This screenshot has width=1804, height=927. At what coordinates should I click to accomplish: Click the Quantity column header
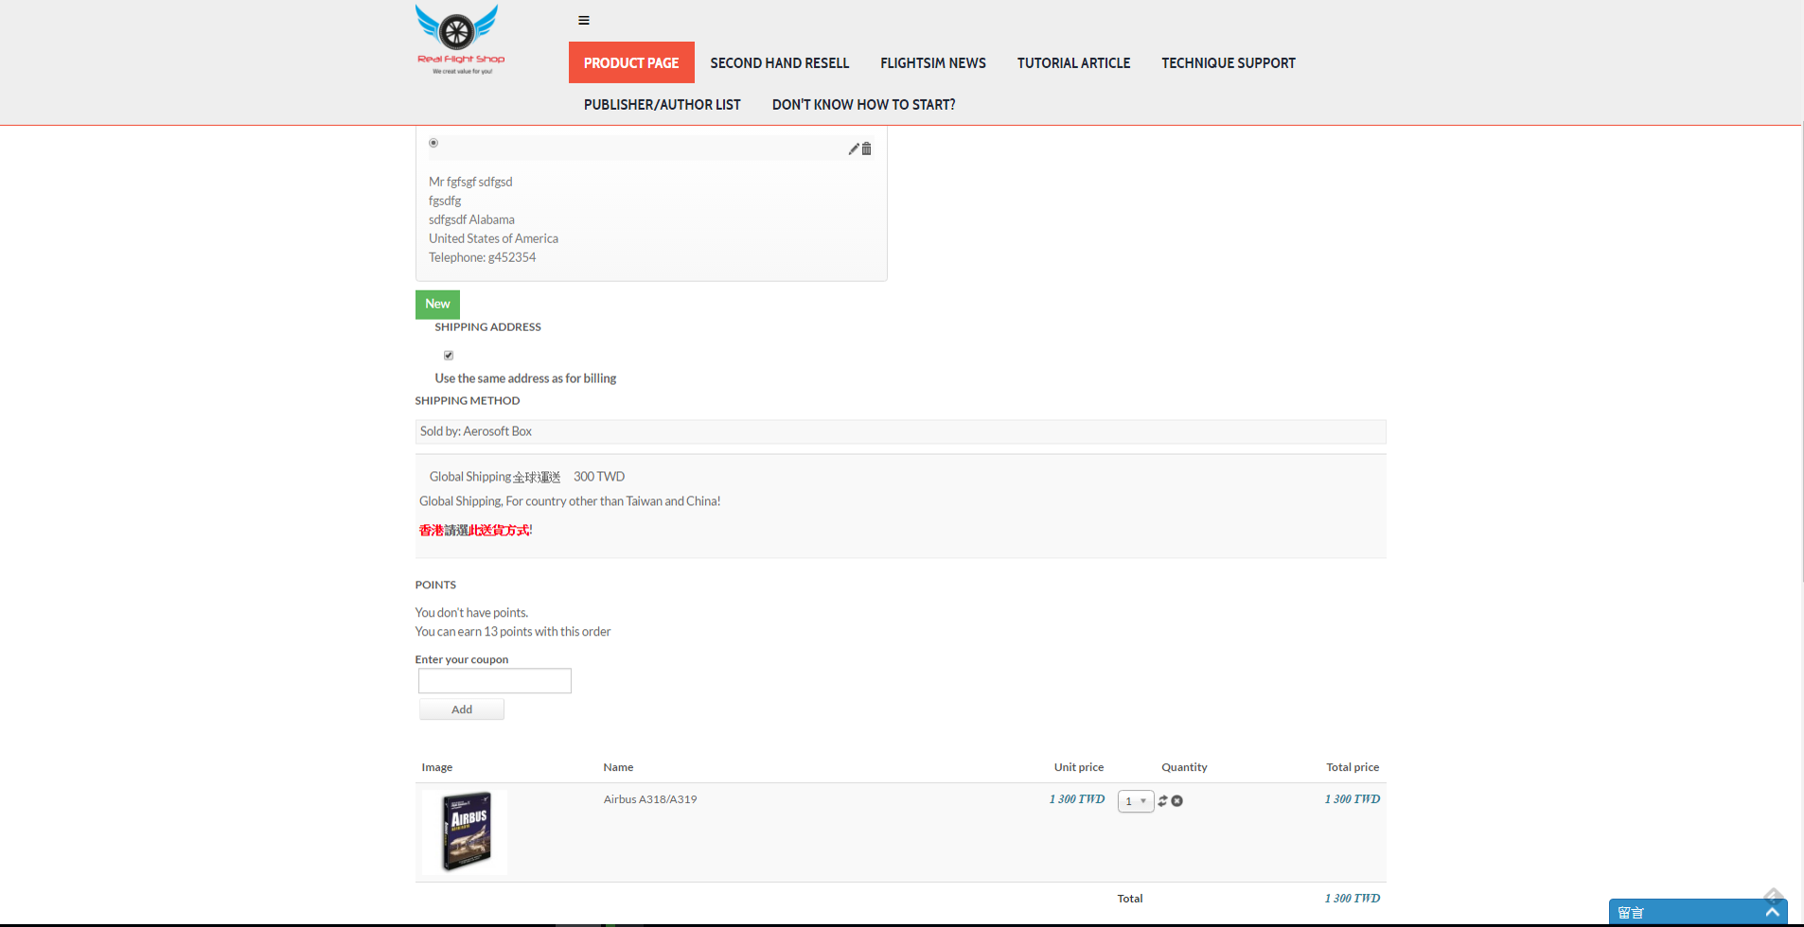pyautogui.click(x=1184, y=767)
